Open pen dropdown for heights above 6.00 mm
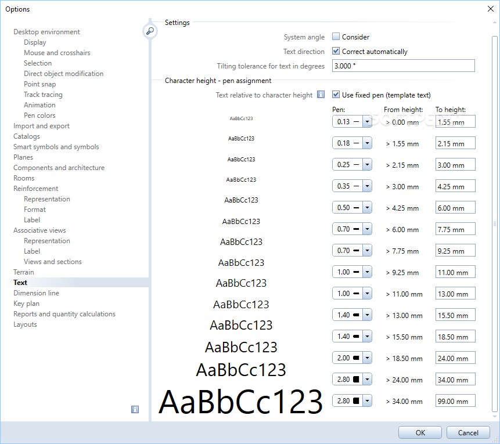 point(367,229)
